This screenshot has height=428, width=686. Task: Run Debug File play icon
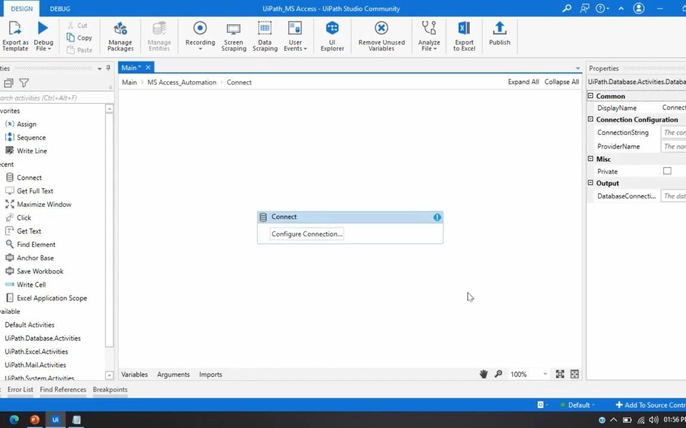[x=43, y=28]
